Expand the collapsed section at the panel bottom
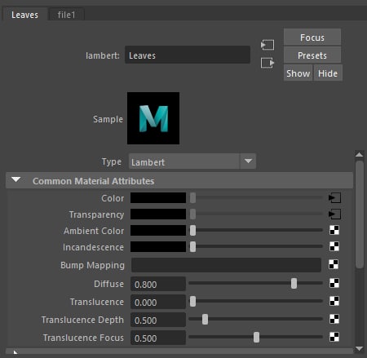This screenshot has width=367, height=358. [15, 352]
